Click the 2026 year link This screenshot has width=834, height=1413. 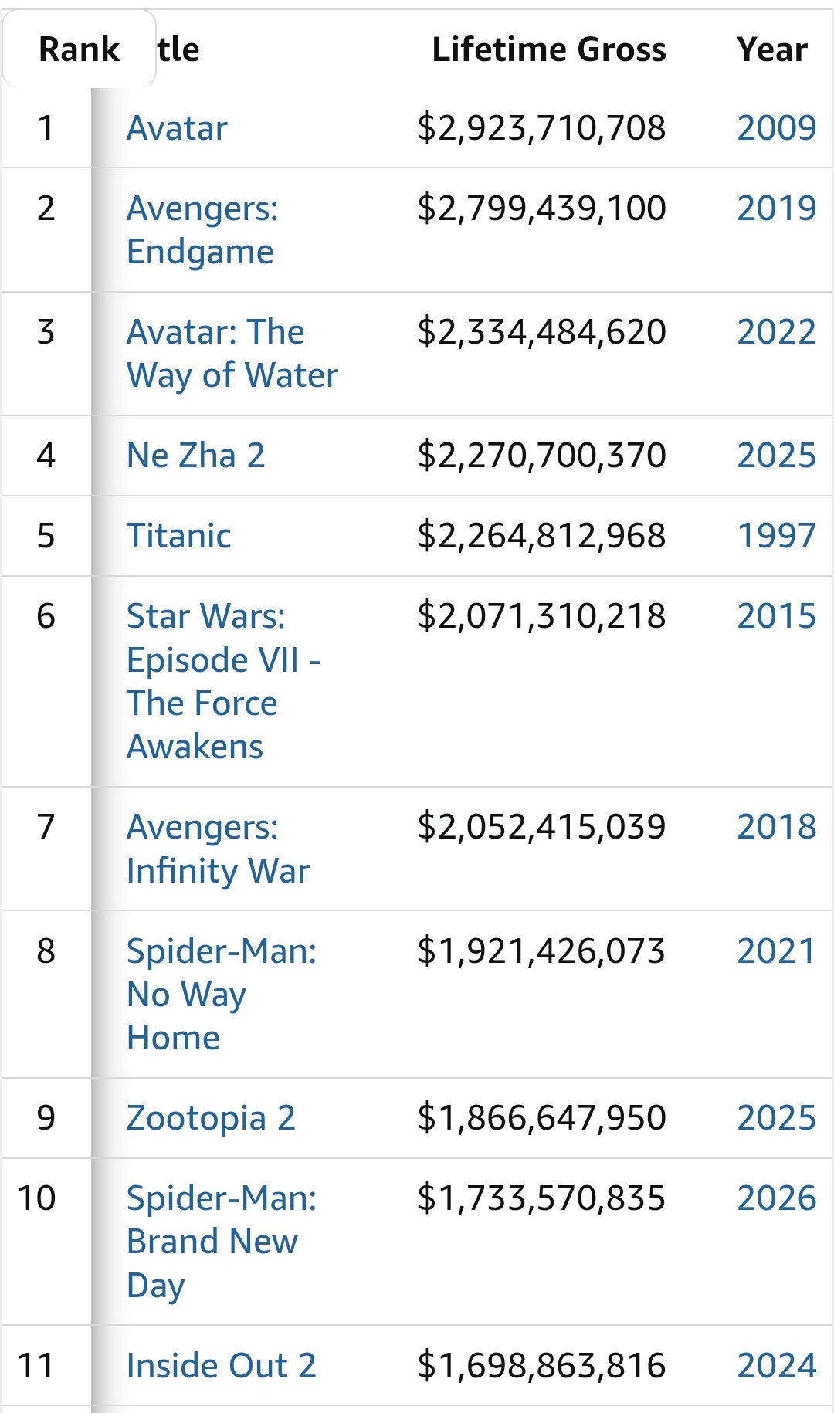coord(777,1198)
